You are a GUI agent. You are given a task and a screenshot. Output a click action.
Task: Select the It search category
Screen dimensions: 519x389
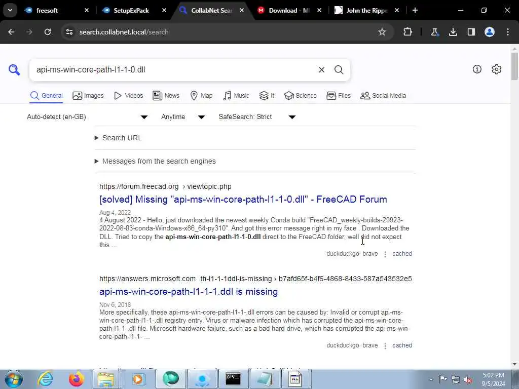[x=267, y=96]
